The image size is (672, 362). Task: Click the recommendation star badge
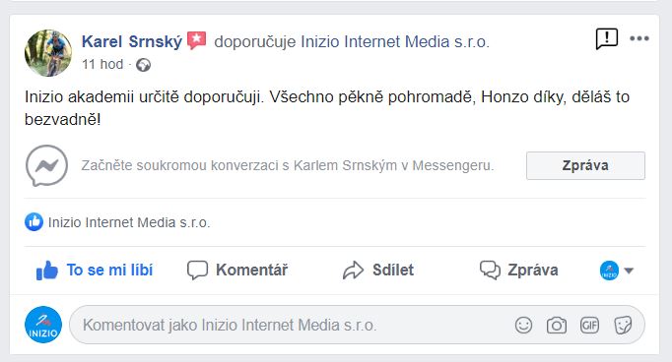tap(197, 40)
